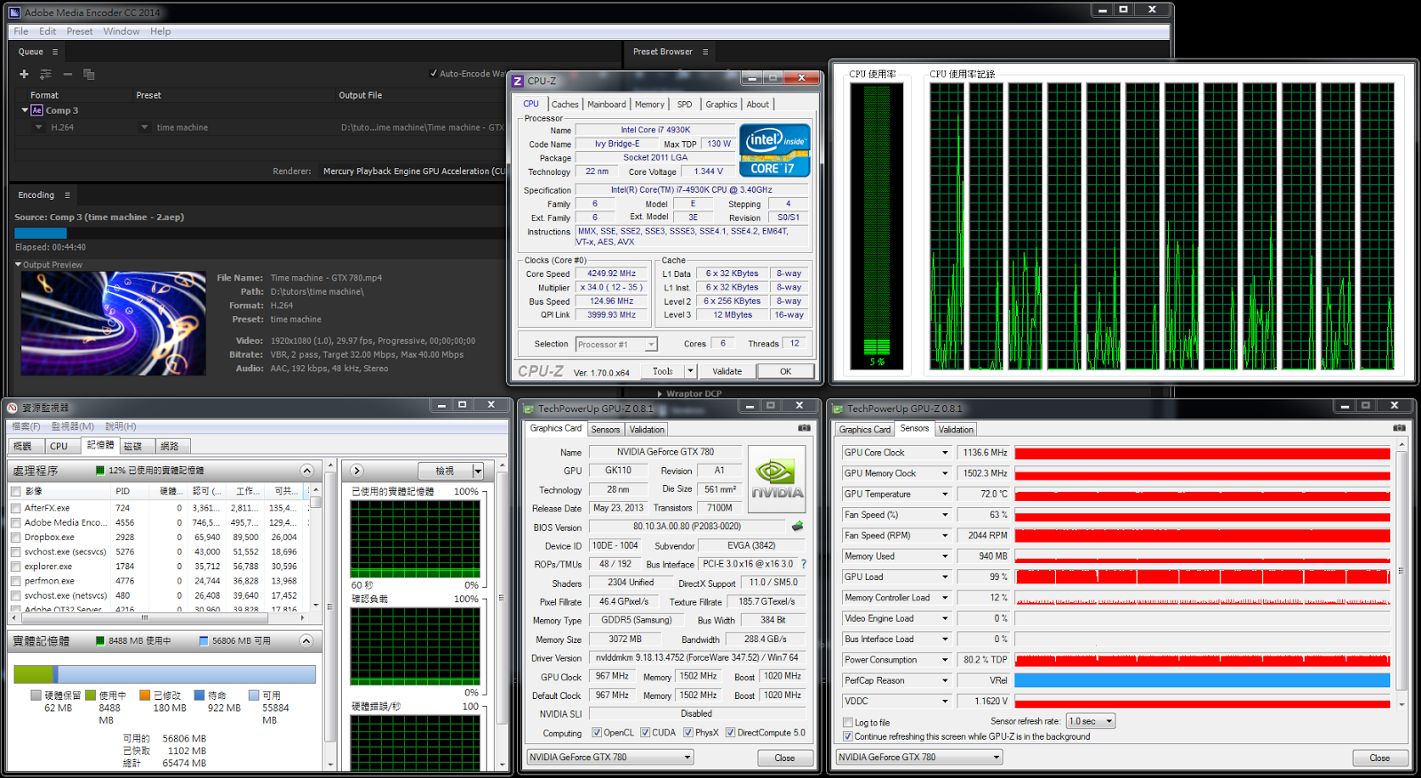
Task: Click the Remove minus icon in Queue toolbar
Action: [67, 74]
